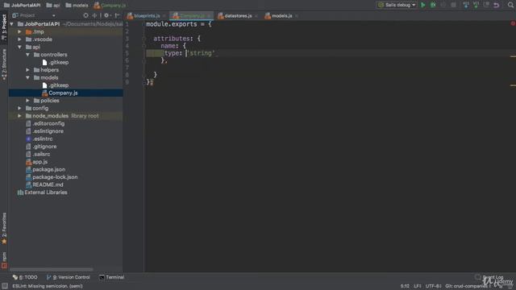516x290 pixels.
Task: Click the Revert (undo arrow) icon
Action: [x=497, y=5]
